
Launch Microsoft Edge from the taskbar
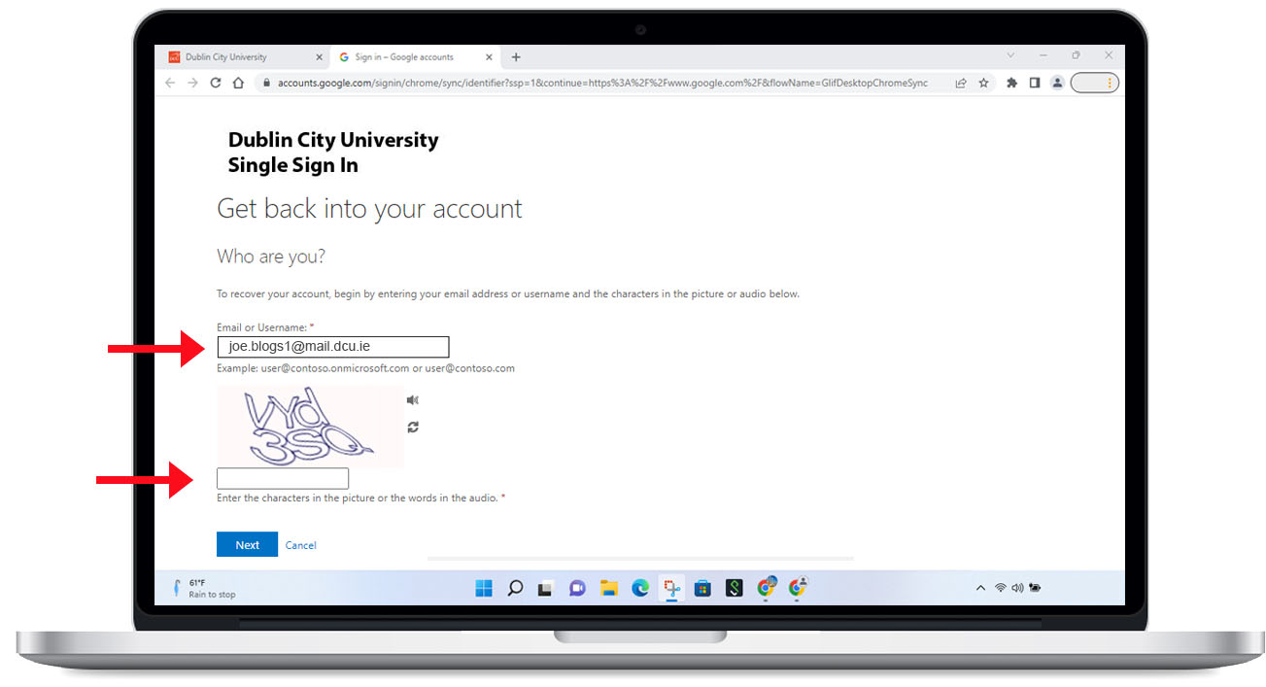tap(640, 588)
